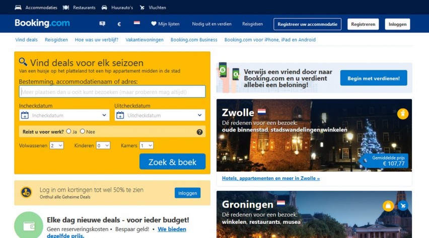The image size is (429, 238).
Task: Open the Kinderen count dropdown
Action: pos(103,146)
